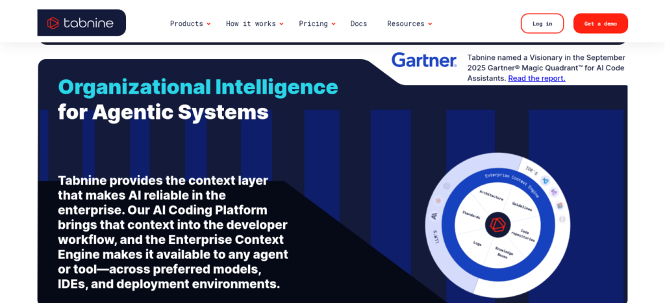Click the red Tabnine logo at wheel center
665x303 pixels.
coord(498,224)
